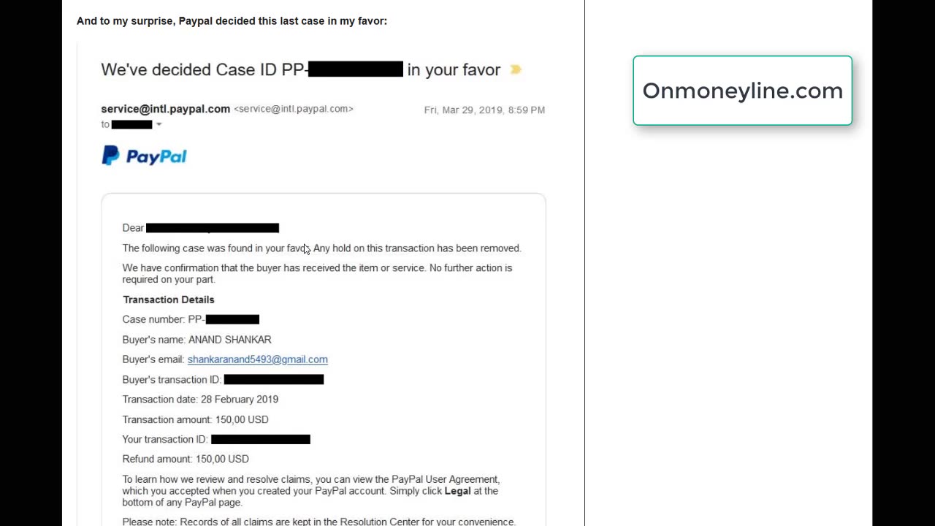Click the yellow importance marker beside the subject
The width and height of the screenshot is (935, 526).
pos(516,69)
